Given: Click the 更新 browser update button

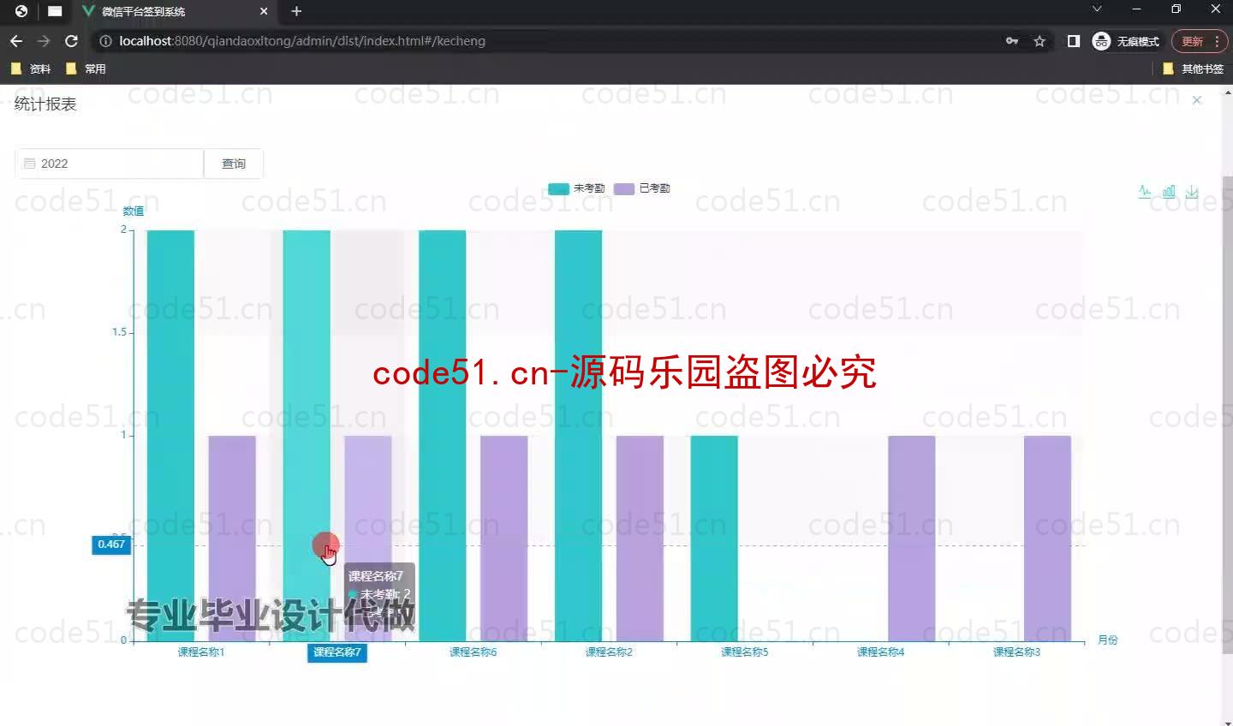Looking at the screenshot, I should 1200,41.
